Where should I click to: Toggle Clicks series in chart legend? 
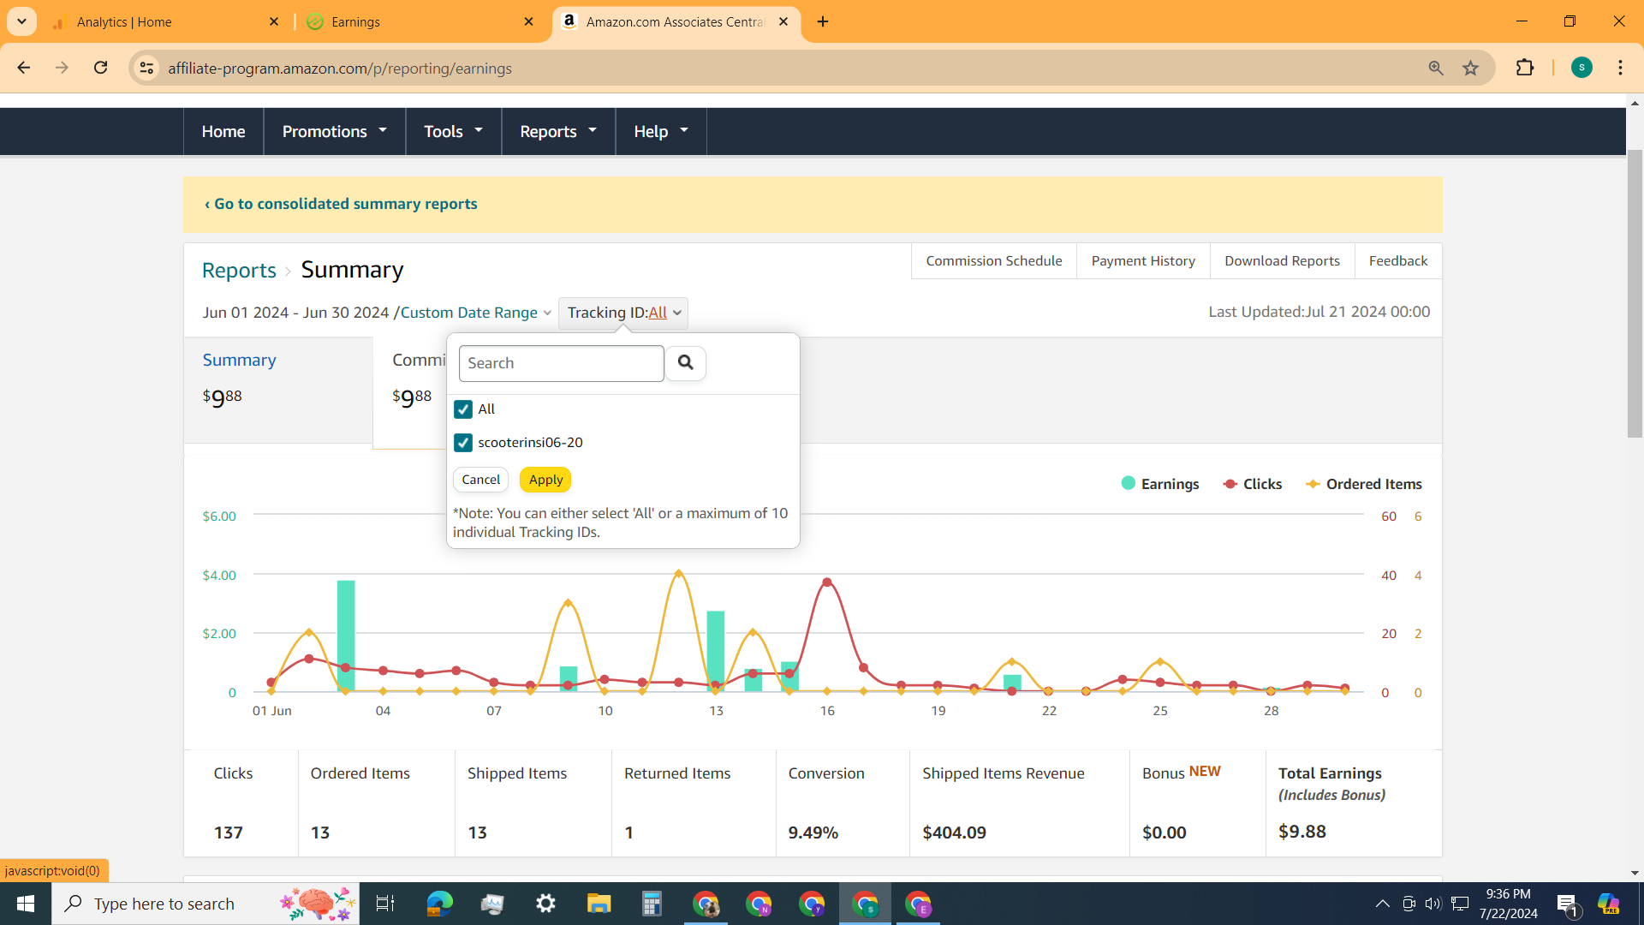tap(1253, 484)
